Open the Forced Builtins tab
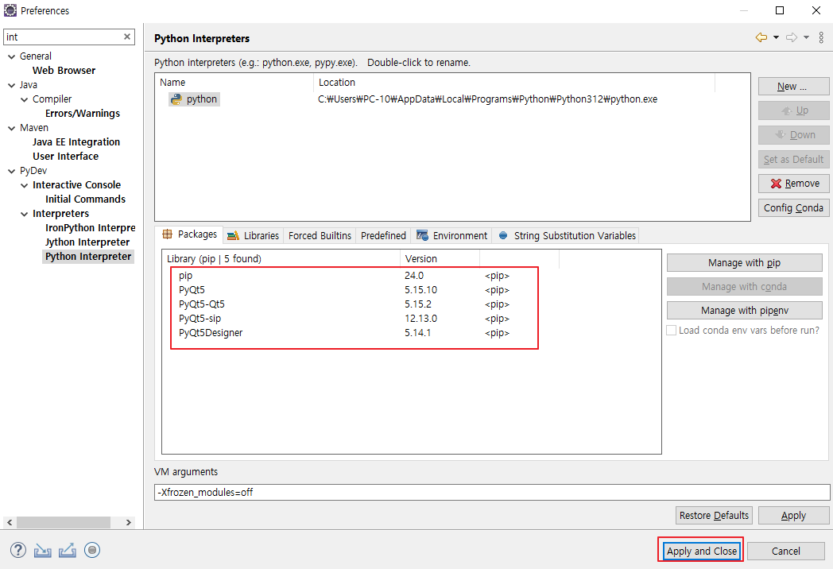This screenshot has height=569, width=833. 320,235
